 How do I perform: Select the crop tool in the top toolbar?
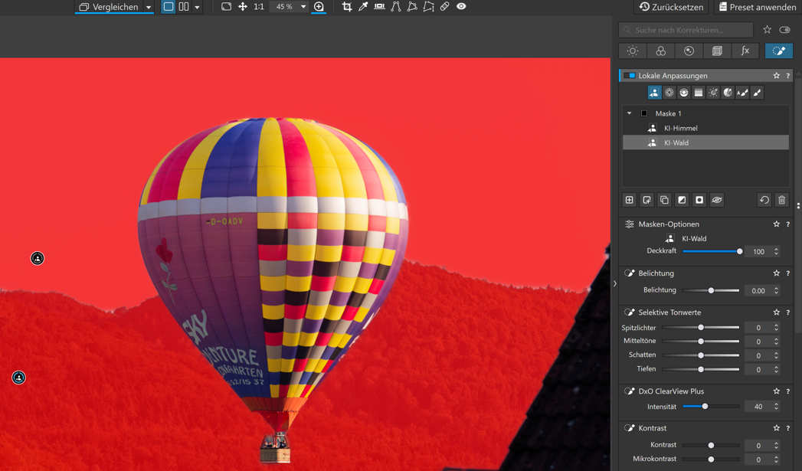point(347,7)
